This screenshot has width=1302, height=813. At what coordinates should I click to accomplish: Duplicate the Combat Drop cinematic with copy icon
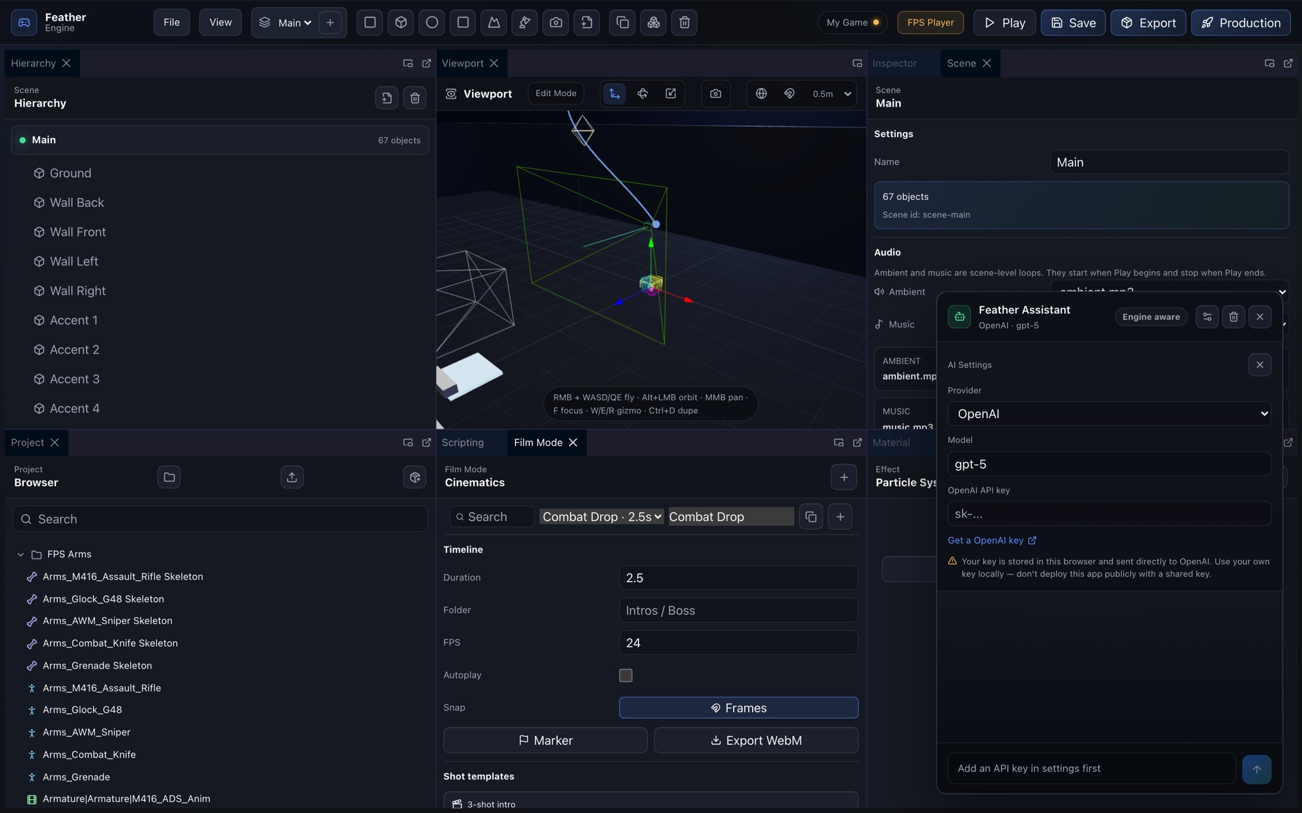(810, 517)
